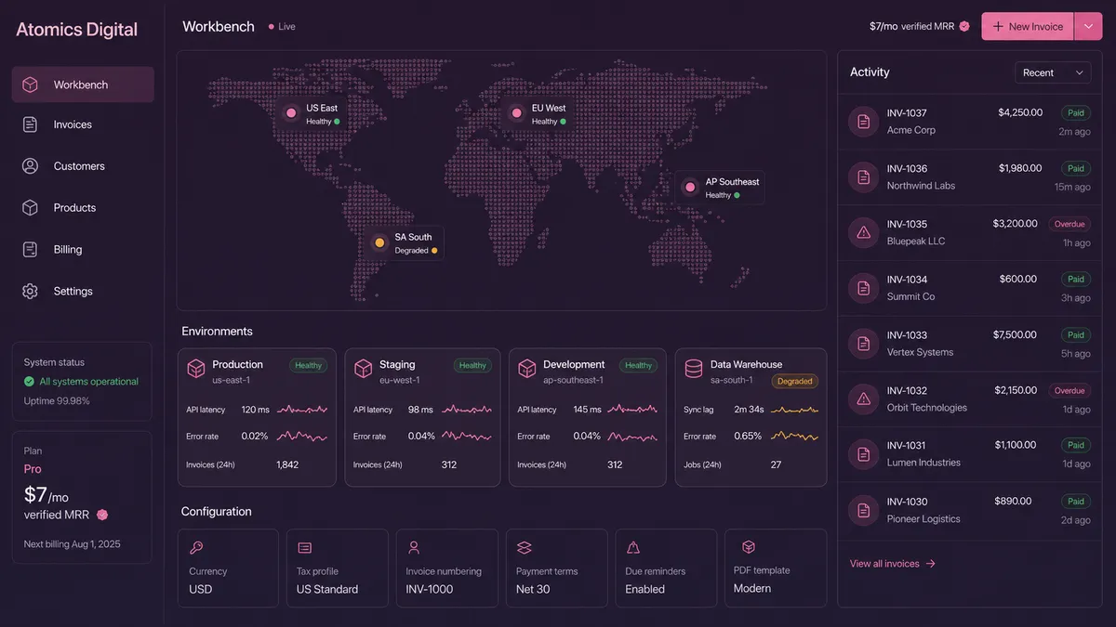1116x627 pixels.
Task: Click the $7,500.00 amount for Vertex Systems
Action: [1015, 334]
